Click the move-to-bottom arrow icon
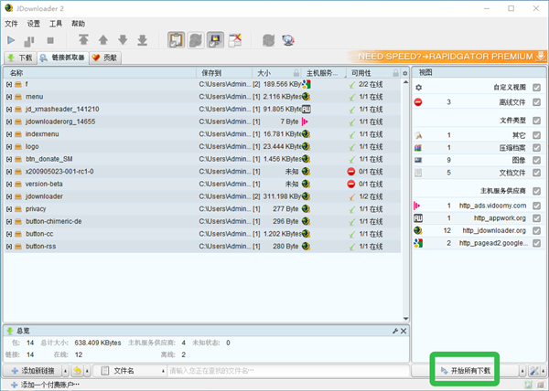Image resolution: width=549 pixels, height=391 pixels. point(142,40)
